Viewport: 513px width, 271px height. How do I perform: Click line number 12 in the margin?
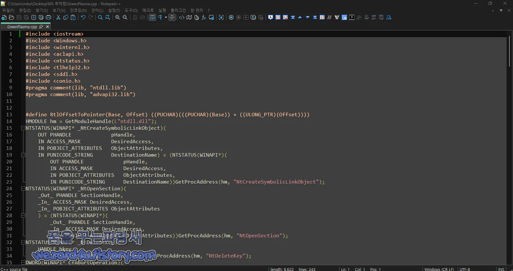tap(9, 108)
